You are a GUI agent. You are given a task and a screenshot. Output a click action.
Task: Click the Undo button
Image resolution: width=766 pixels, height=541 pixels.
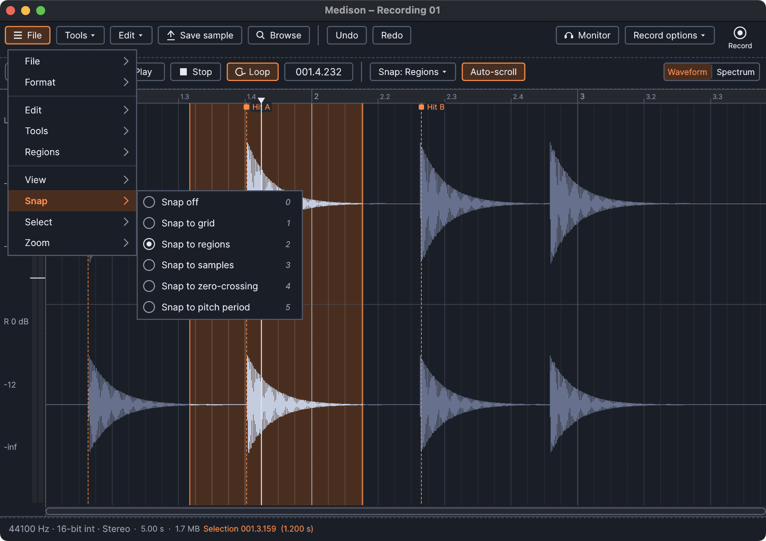[x=346, y=35]
